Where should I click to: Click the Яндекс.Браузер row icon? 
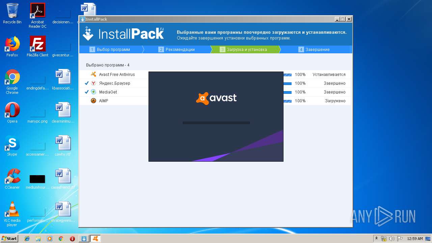[x=93, y=83]
